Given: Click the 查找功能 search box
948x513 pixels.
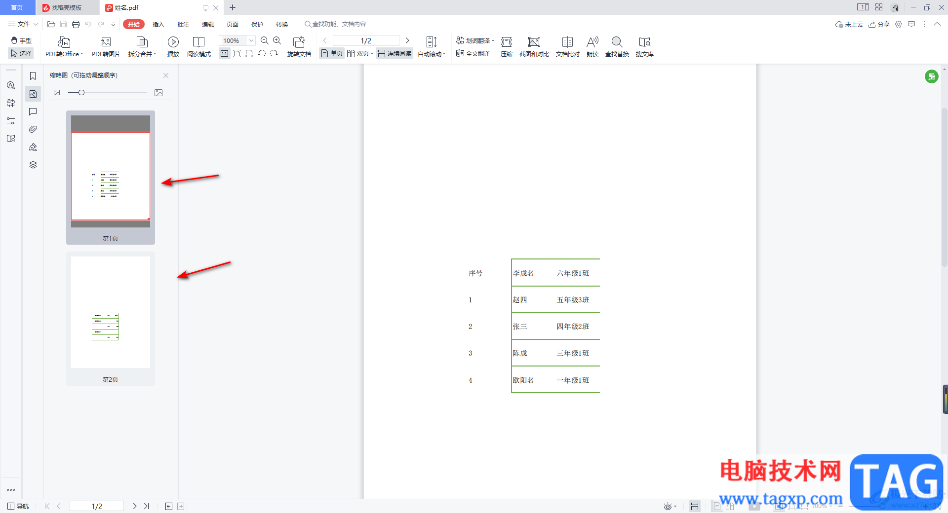Looking at the screenshot, I should tap(336, 24).
